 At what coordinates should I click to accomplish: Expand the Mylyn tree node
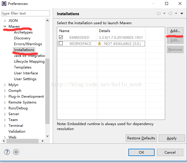pyautogui.click(x=5, y=85)
